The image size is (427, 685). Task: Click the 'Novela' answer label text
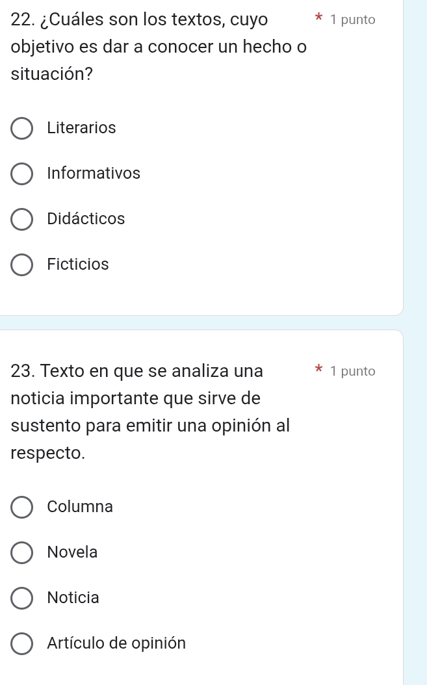72,552
